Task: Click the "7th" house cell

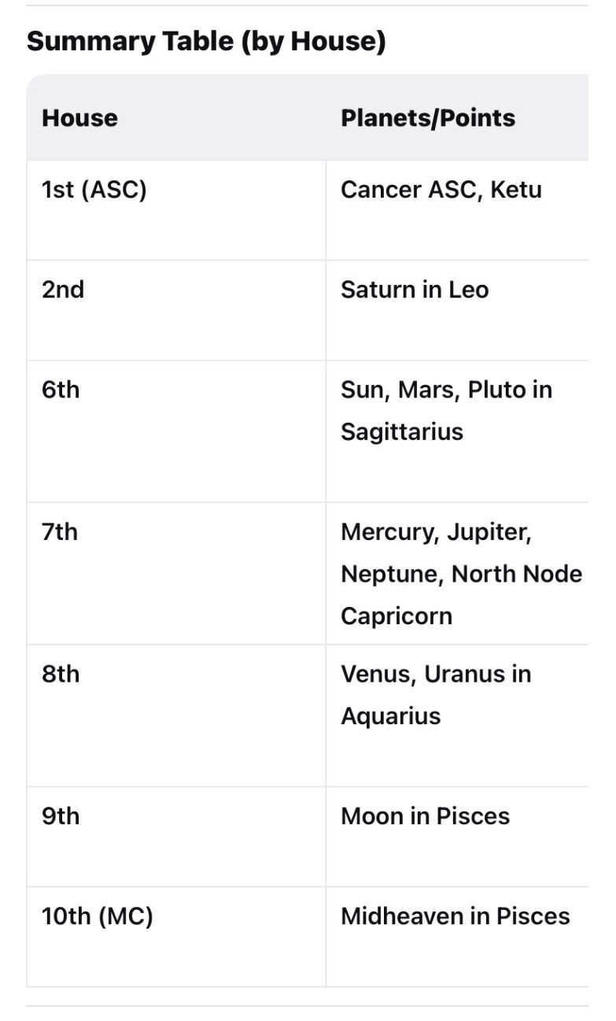Action: (x=60, y=532)
